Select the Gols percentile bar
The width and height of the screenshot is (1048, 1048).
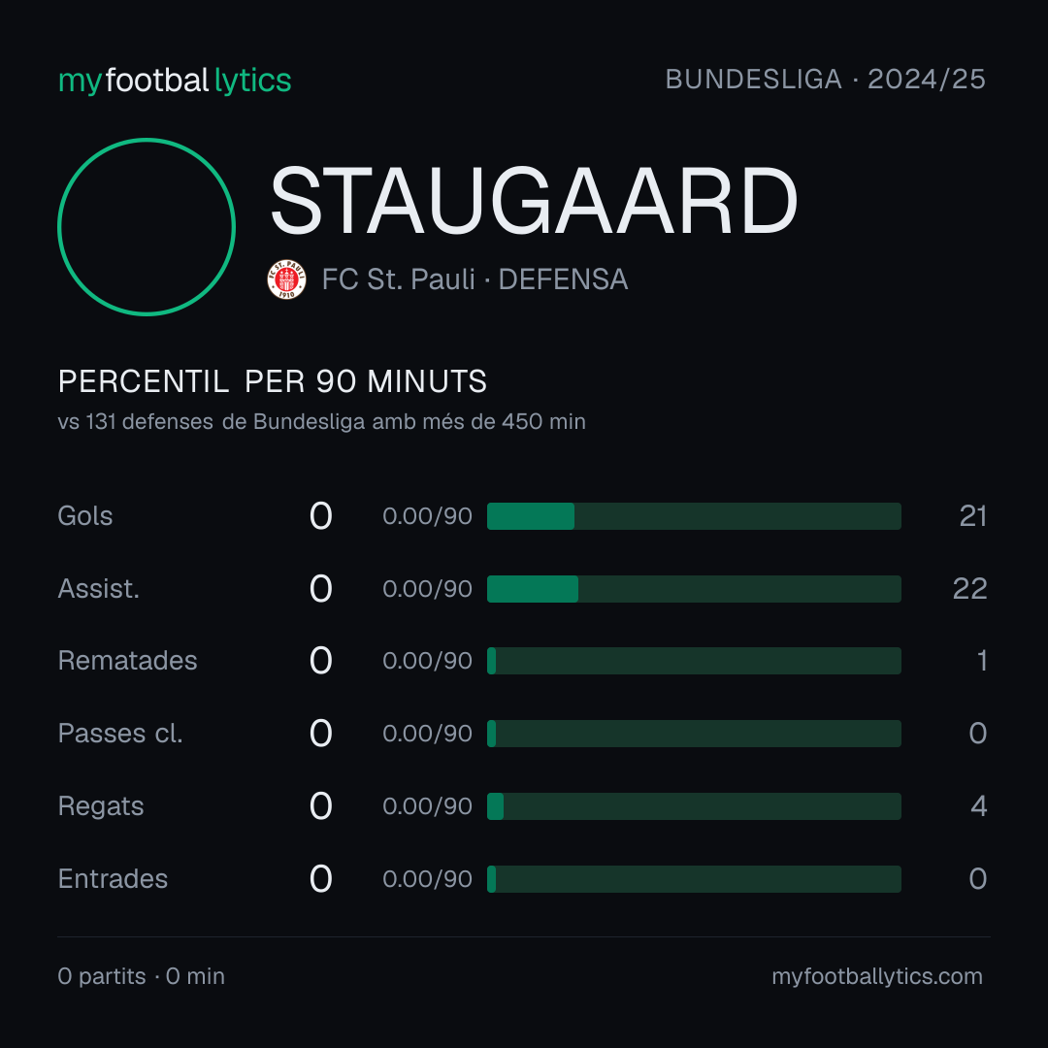(694, 516)
